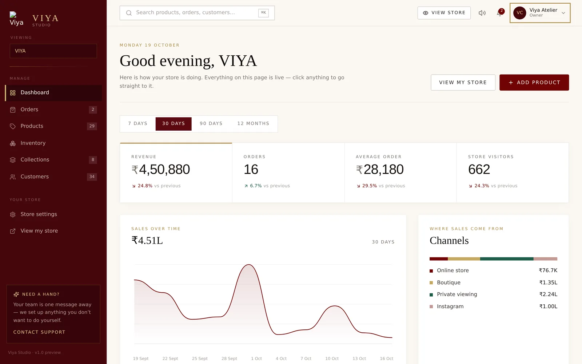
Task: Navigate to Inventory in sidebar
Action: pos(53,143)
